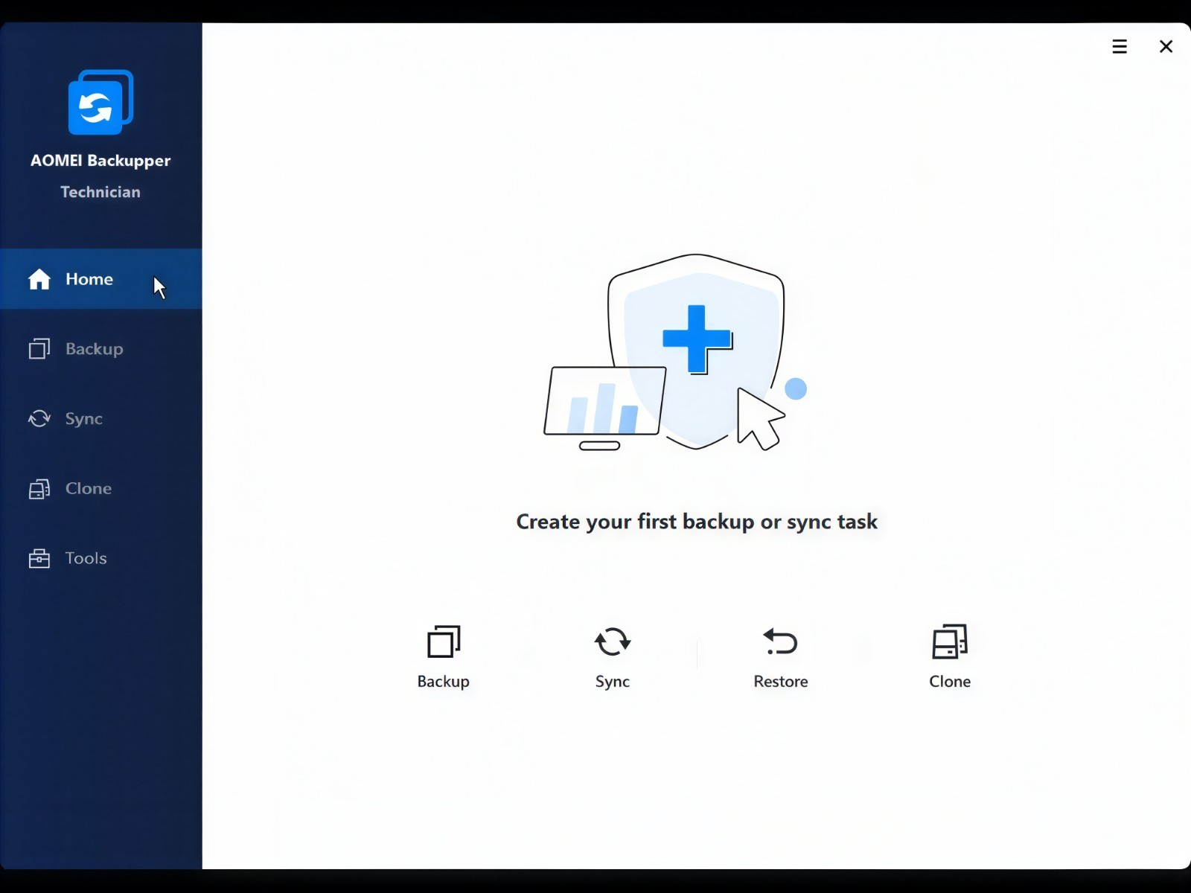Click the Backup icon in the left sidebar
The width and height of the screenshot is (1191, 893).
(39, 349)
